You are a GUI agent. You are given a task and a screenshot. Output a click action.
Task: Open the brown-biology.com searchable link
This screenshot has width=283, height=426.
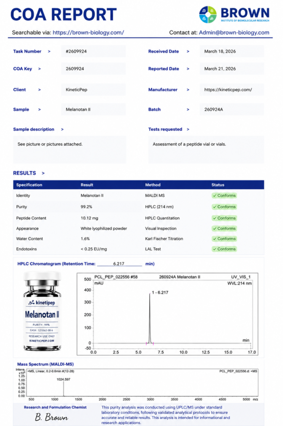(88, 33)
